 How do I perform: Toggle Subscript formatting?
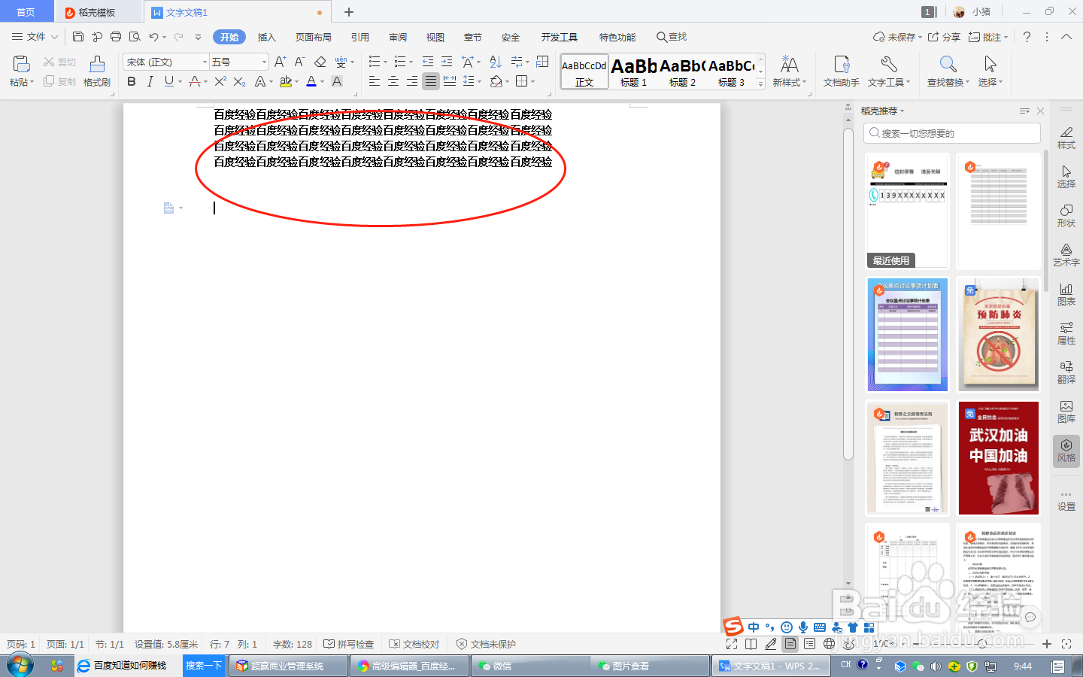[x=239, y=81]
